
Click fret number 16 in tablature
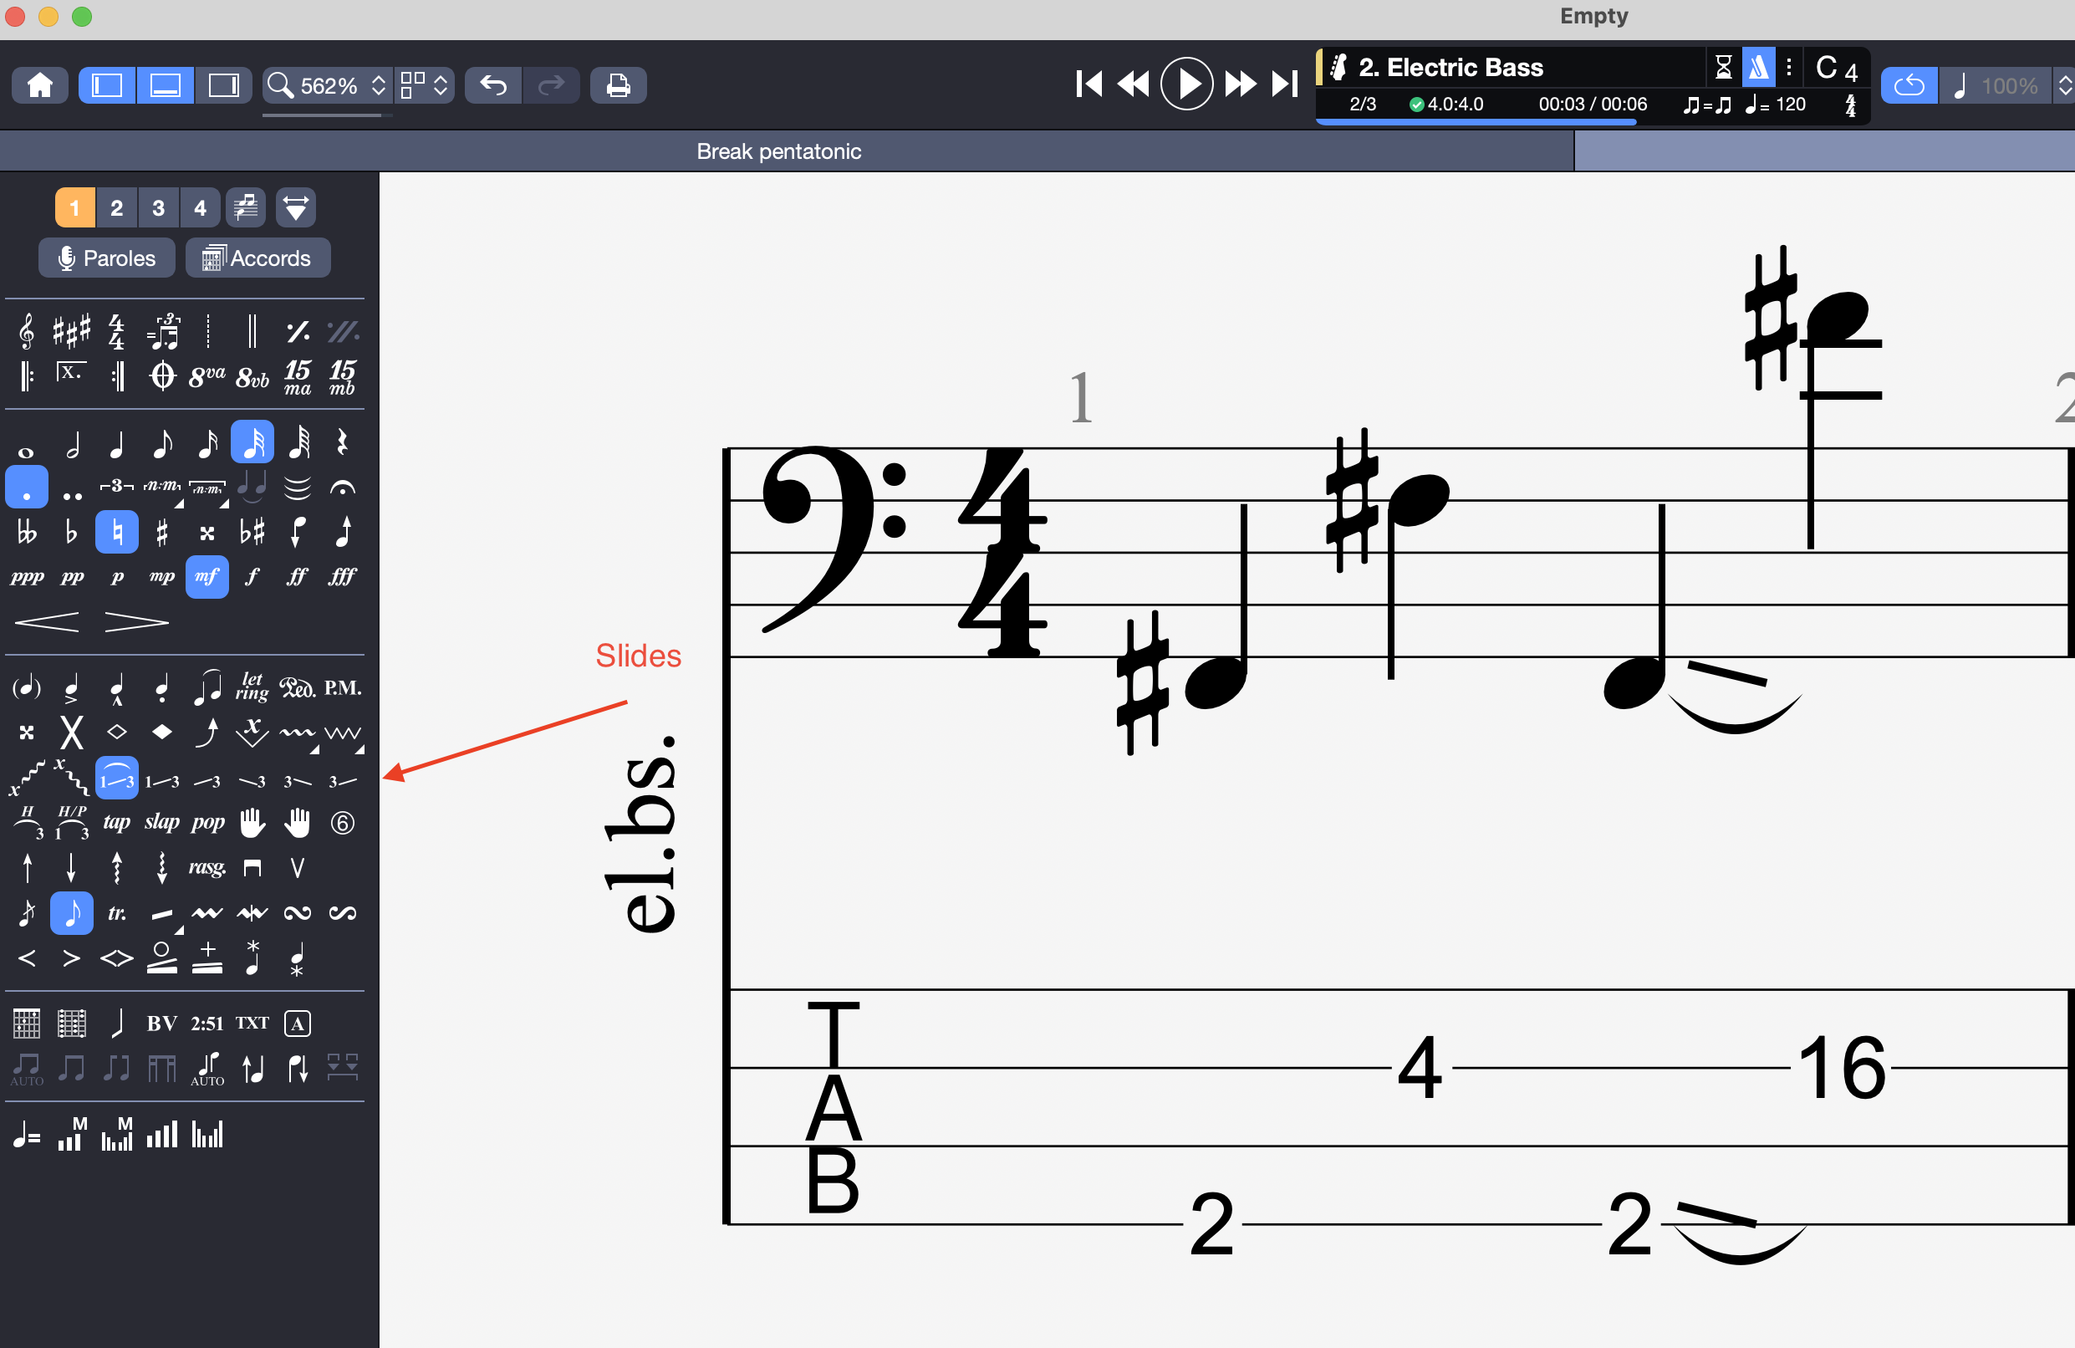pos(1842,1067)
